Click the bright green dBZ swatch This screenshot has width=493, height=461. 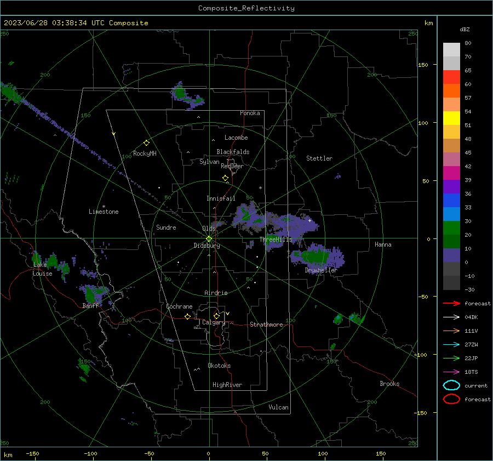pyautogui.click(x=451, y=228)
